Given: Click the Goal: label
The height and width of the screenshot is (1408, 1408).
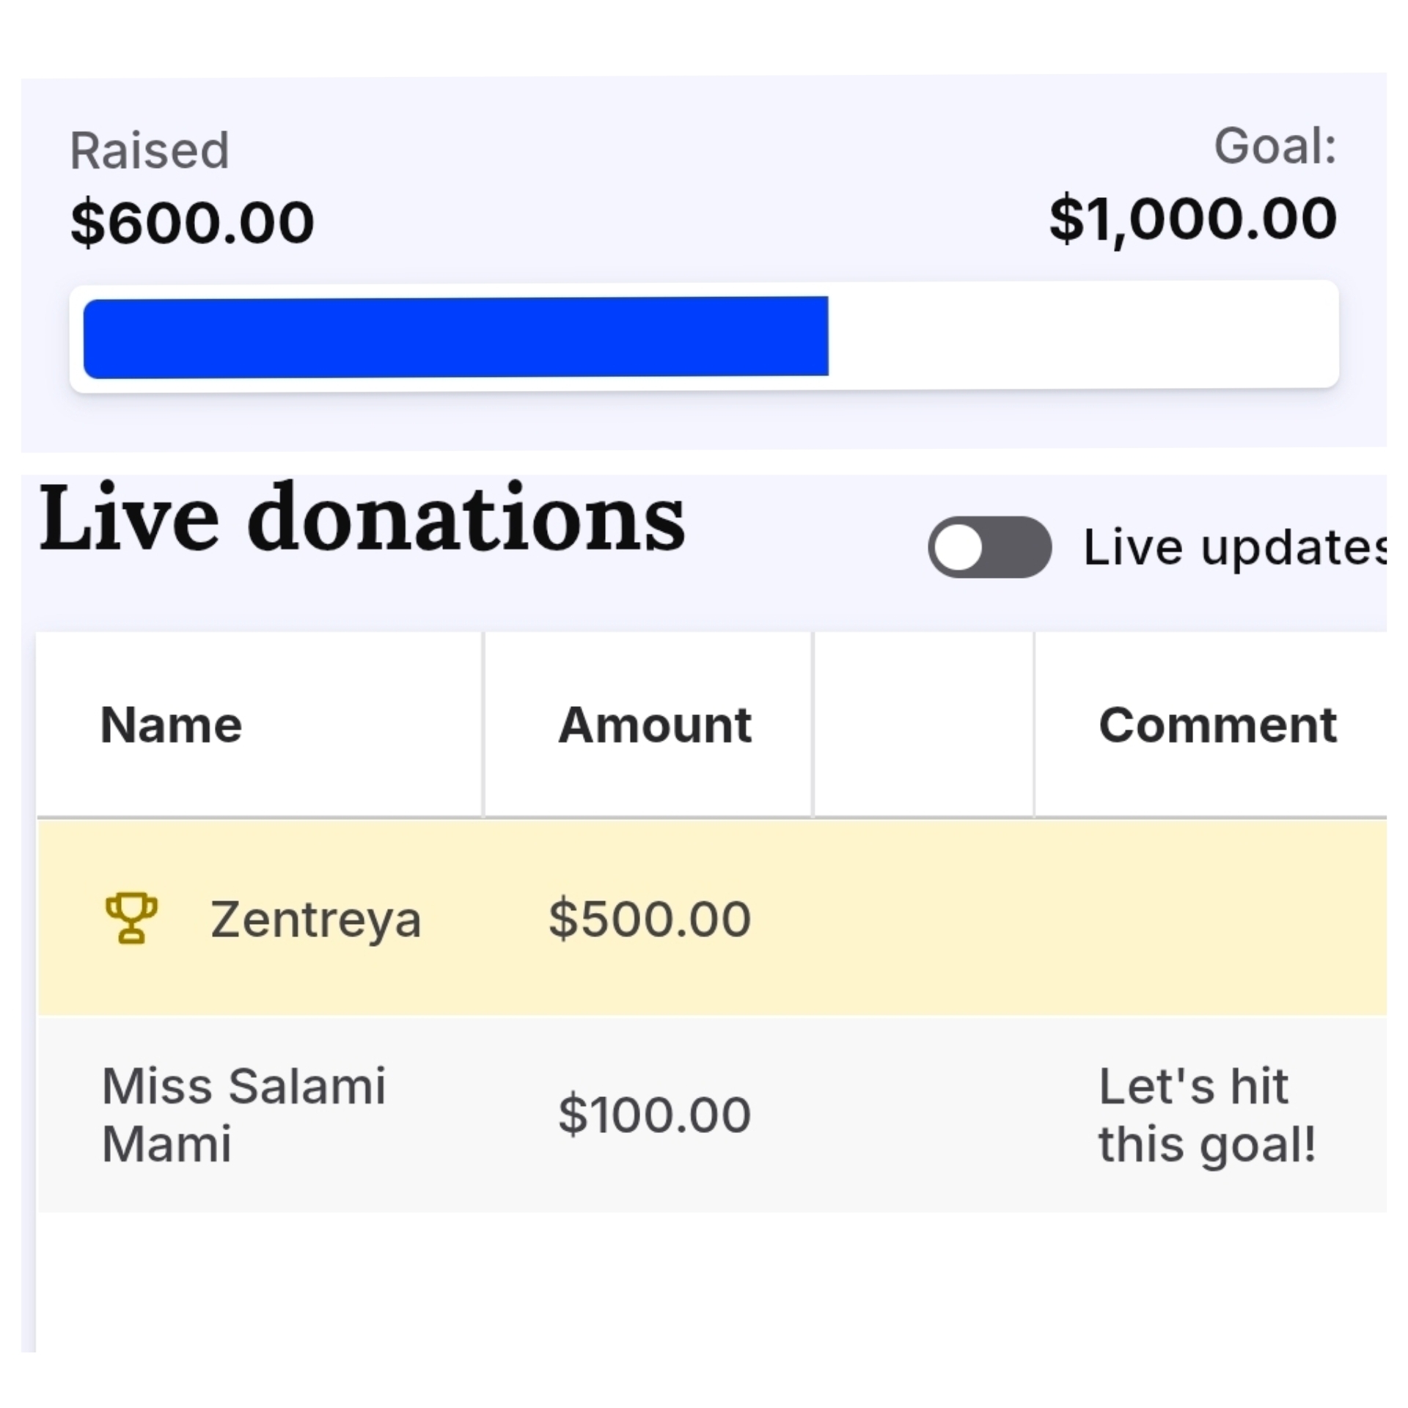Looking at the screenshot, I should click(1275, 147).
